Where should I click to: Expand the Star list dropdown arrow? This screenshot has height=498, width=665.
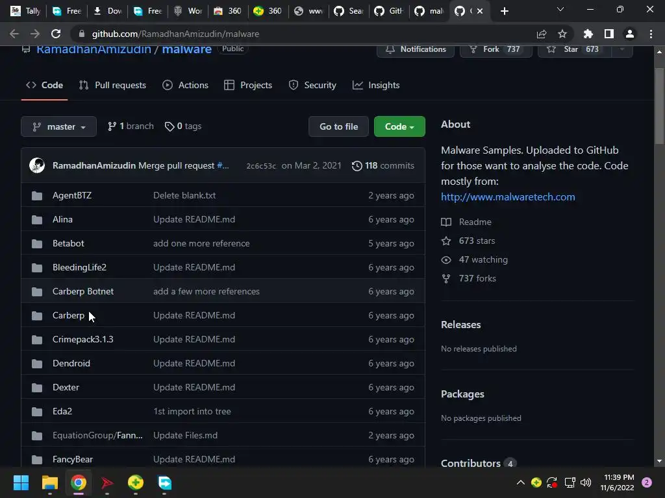[622, 49]
